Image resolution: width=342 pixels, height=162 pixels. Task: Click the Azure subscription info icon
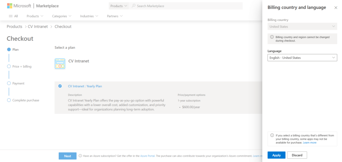point(80,156)
